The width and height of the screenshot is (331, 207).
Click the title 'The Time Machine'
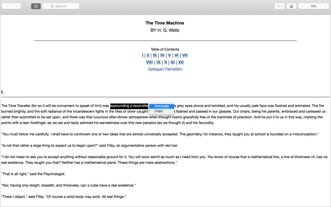[x=165, y=23]
